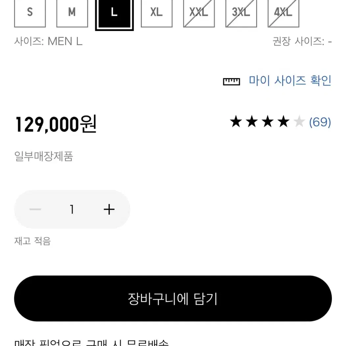Screen dimensions: 346x346
Task: Click the third rating star
Action: [x=268, y=121]
